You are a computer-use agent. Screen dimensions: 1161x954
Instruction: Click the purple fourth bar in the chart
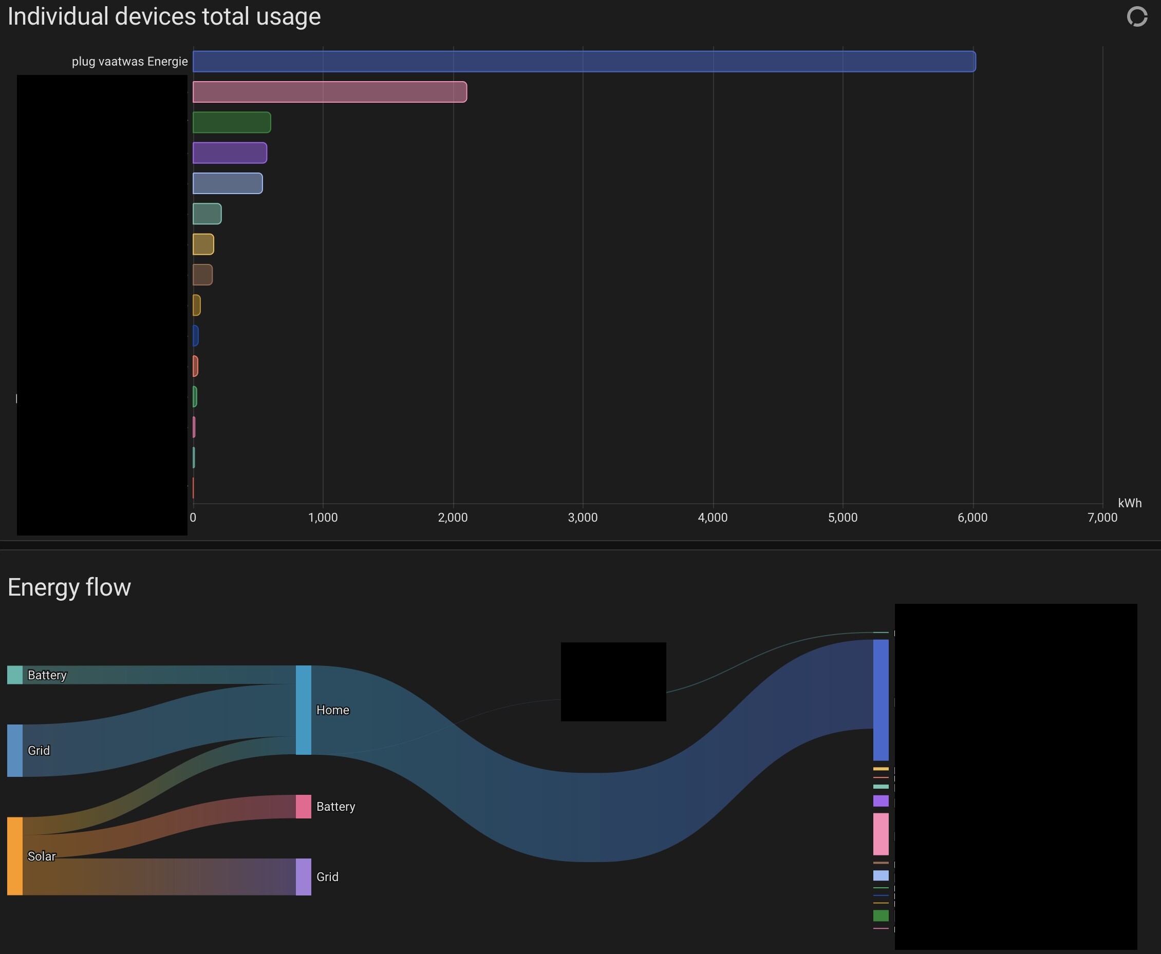pyautogui.click(x=229, y=153)
